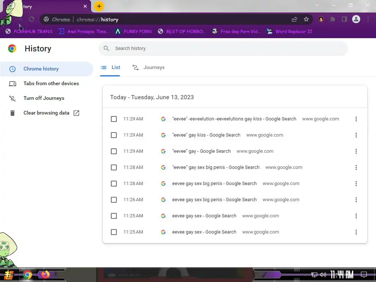
Task: Open more actions for "eevee" gay - Google Search
Action: coord(356,151)
